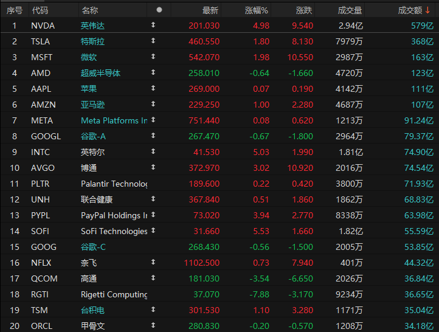Select the ORCL ticker code
This screenshot has height=332, width=439.
tap(42, 326)
